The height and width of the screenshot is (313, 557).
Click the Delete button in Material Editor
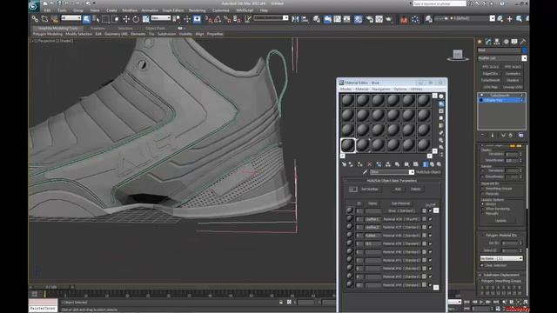[x=416, y=190]
